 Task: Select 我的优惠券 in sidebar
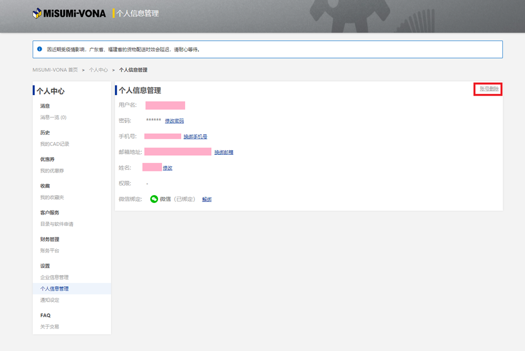(x=52, y=171)
